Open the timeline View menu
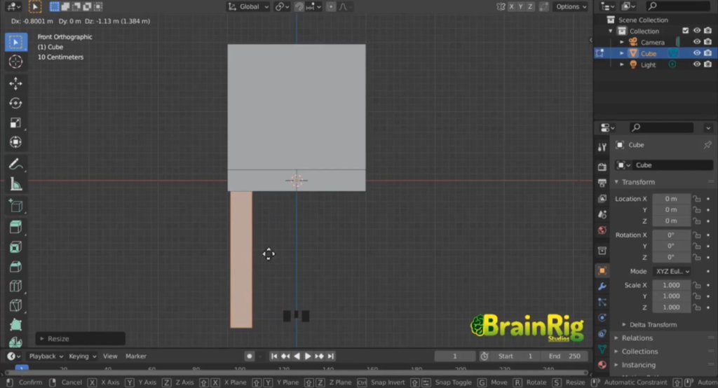The image size is (718, 388). pos(110,356)
